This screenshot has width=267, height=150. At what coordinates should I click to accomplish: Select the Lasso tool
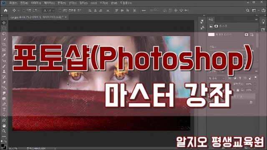(4, 34)
